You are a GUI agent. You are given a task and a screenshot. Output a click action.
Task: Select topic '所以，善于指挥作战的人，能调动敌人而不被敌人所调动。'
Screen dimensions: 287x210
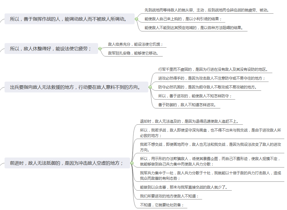click(x=70, y=19)
